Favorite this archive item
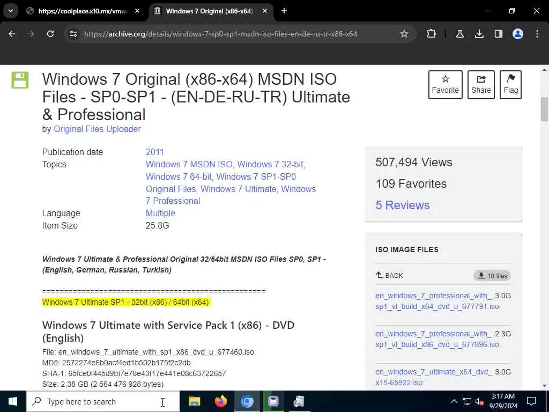The width and height of the screenshot is (549, 412). point(445,85)
